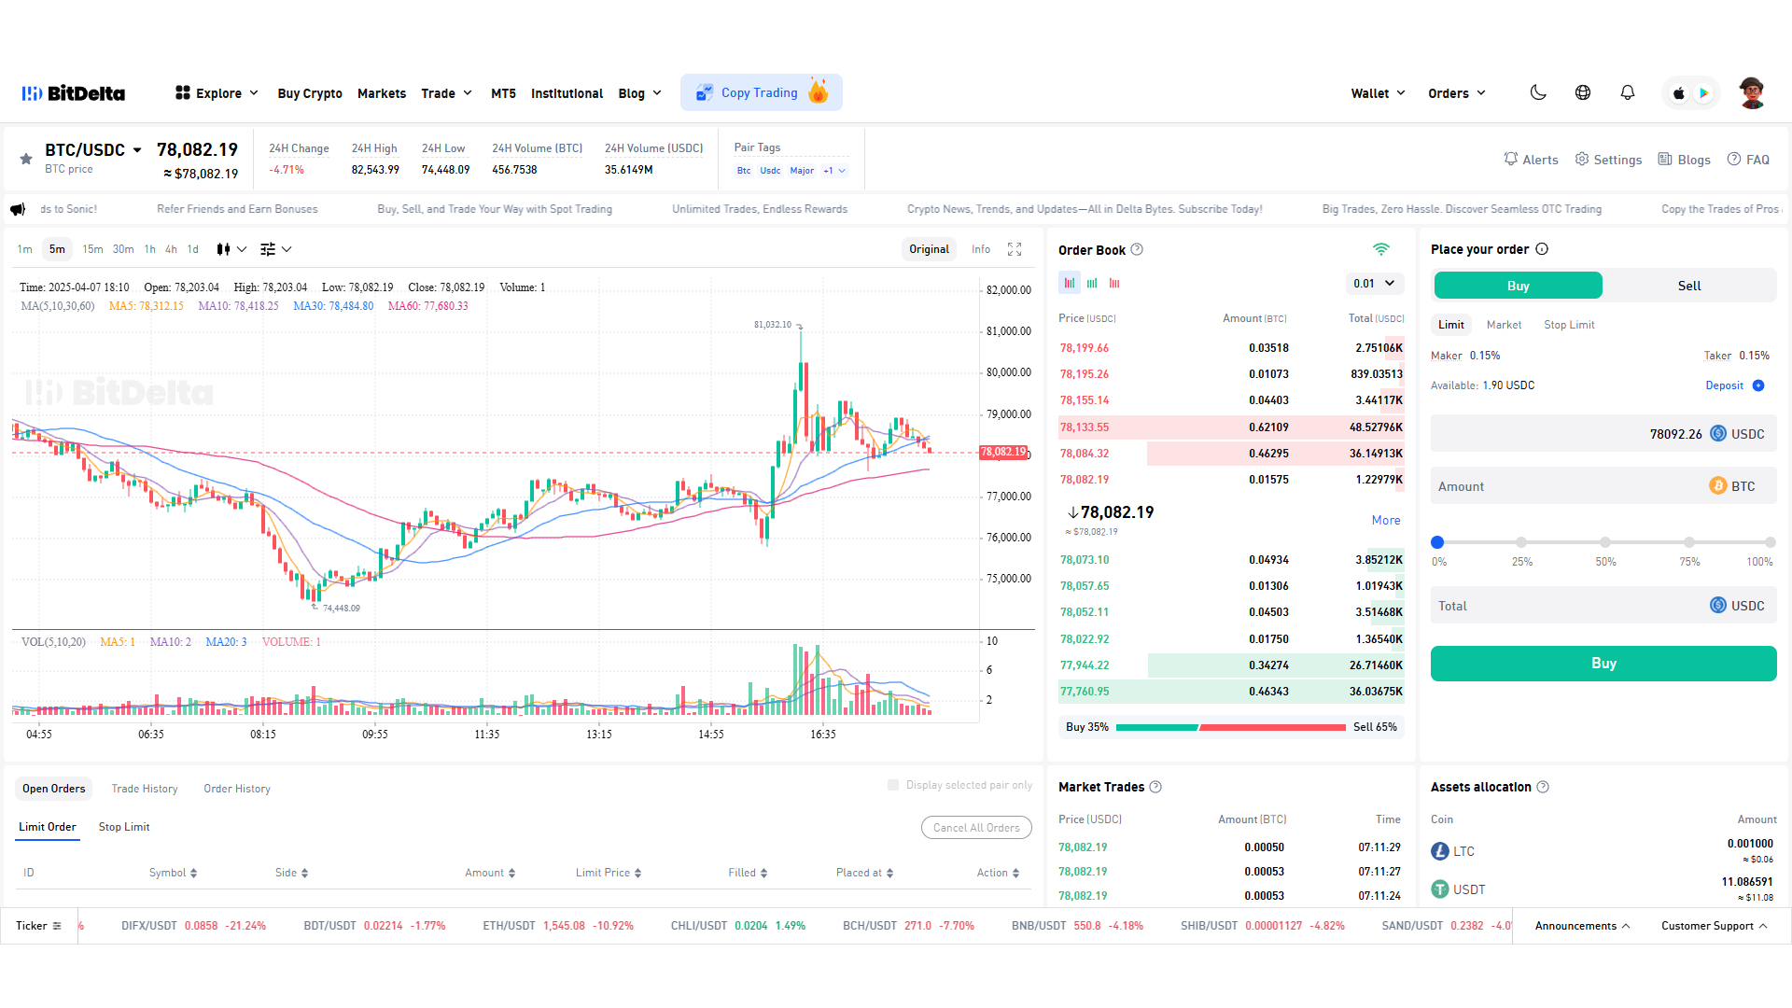Viewport: 1792px width, 1008px height.
Task: Open chart indicators selector
Action: [276, 249]
